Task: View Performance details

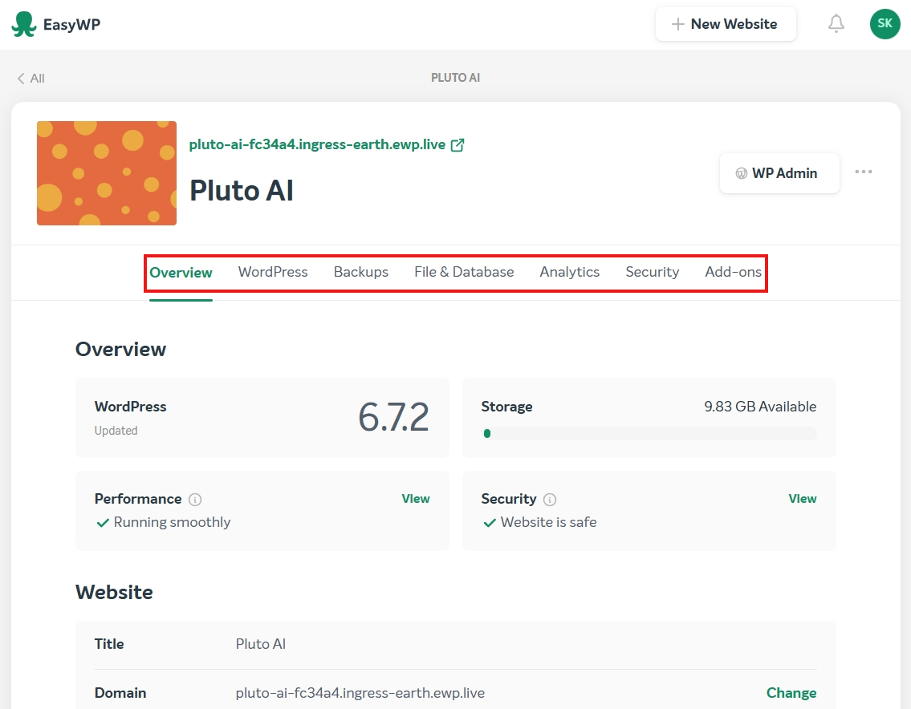Action: (416, 499)
